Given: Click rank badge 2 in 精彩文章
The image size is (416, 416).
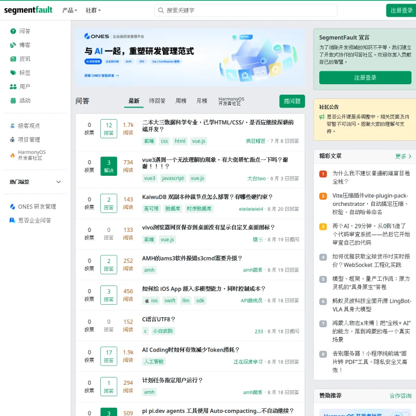Looking at the screenshot, I should click(x=323, y=197).
